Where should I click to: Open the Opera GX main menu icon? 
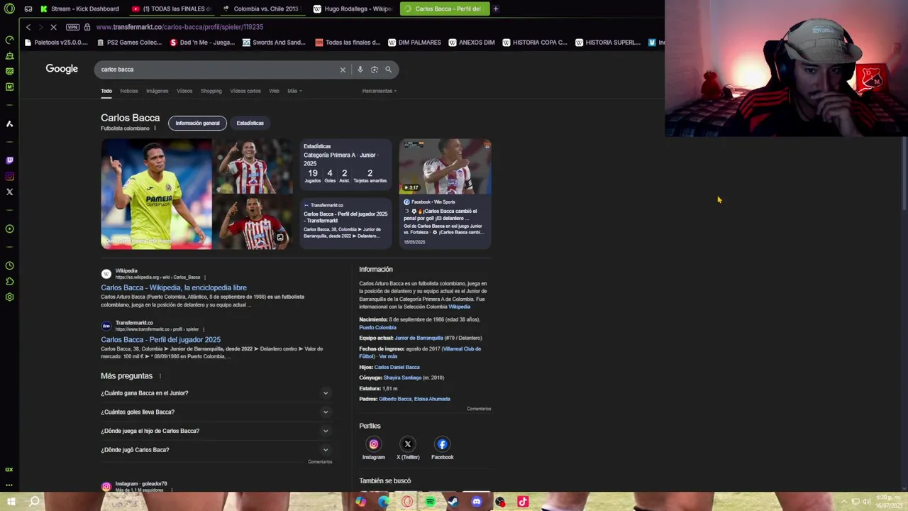[9, 9]
